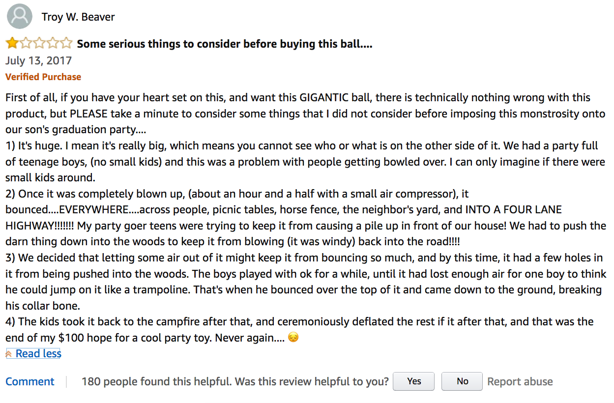Click the orange Verified Purchase label
This screenshot has height=403, width=614.
point(43,77)
